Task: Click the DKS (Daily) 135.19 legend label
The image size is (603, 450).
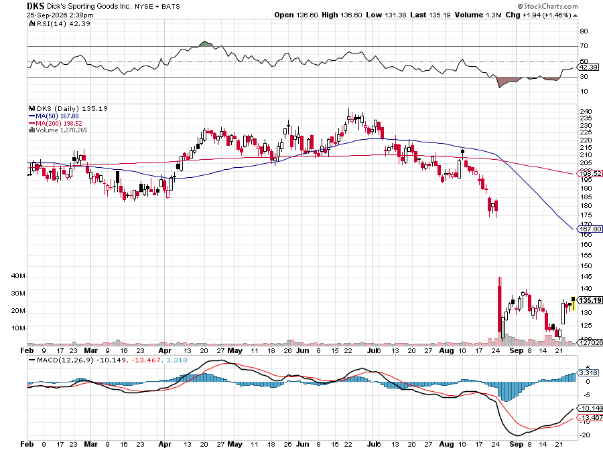Action: pyautogui.click(x=72, y=108)
